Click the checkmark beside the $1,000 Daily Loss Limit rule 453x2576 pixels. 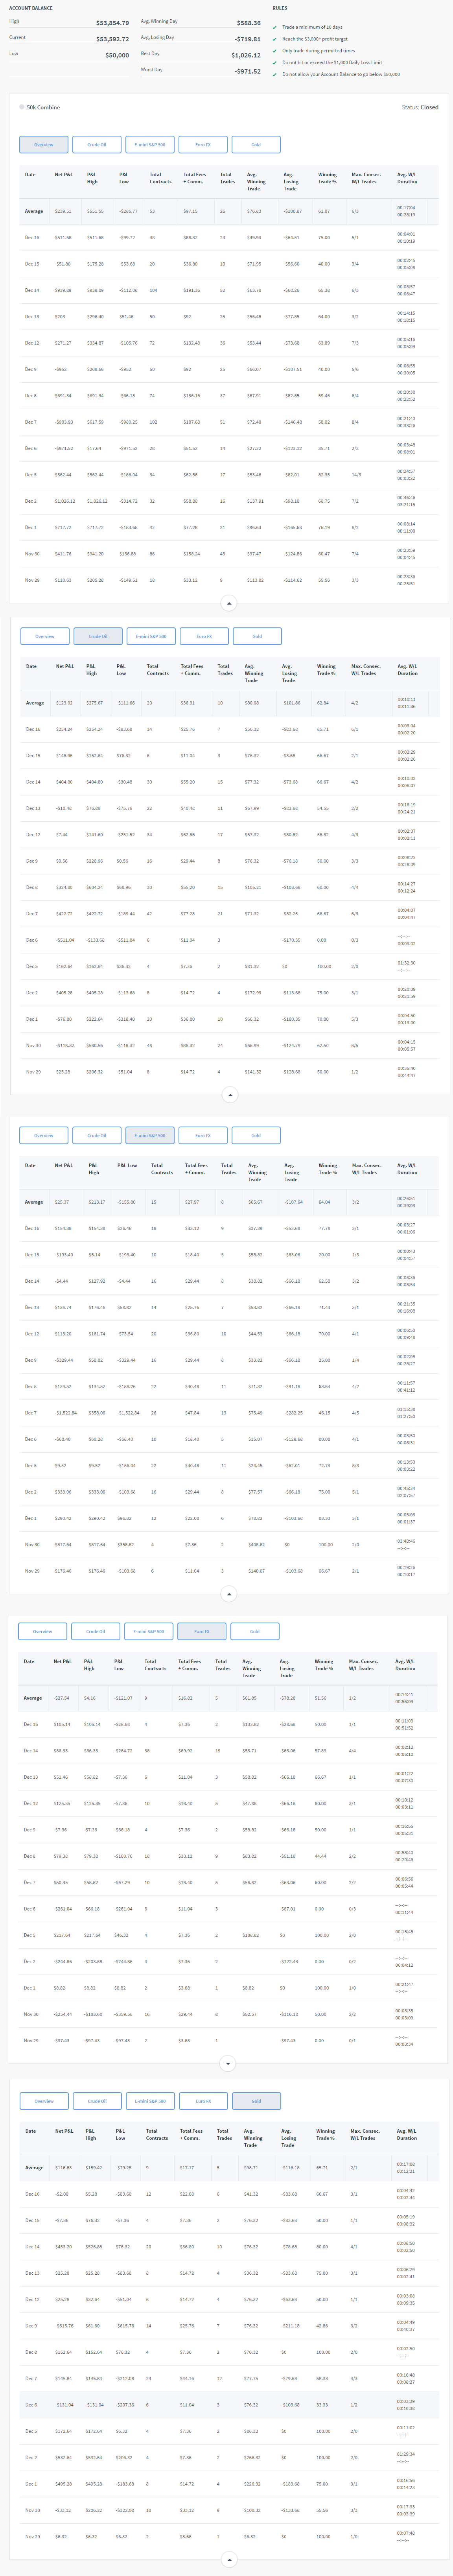275,62
